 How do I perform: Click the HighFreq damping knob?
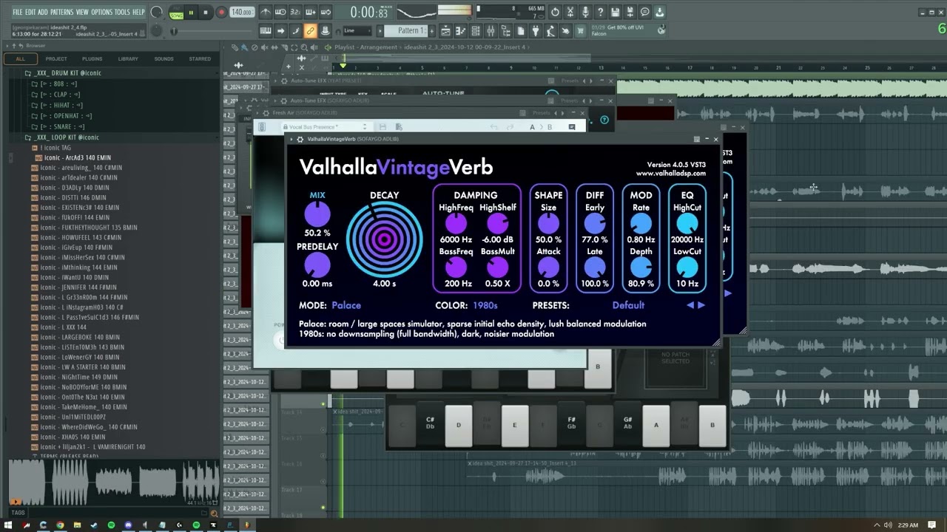pos(456,223)
